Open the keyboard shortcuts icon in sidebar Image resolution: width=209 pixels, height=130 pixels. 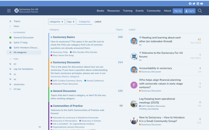click(x=40, y=127)
